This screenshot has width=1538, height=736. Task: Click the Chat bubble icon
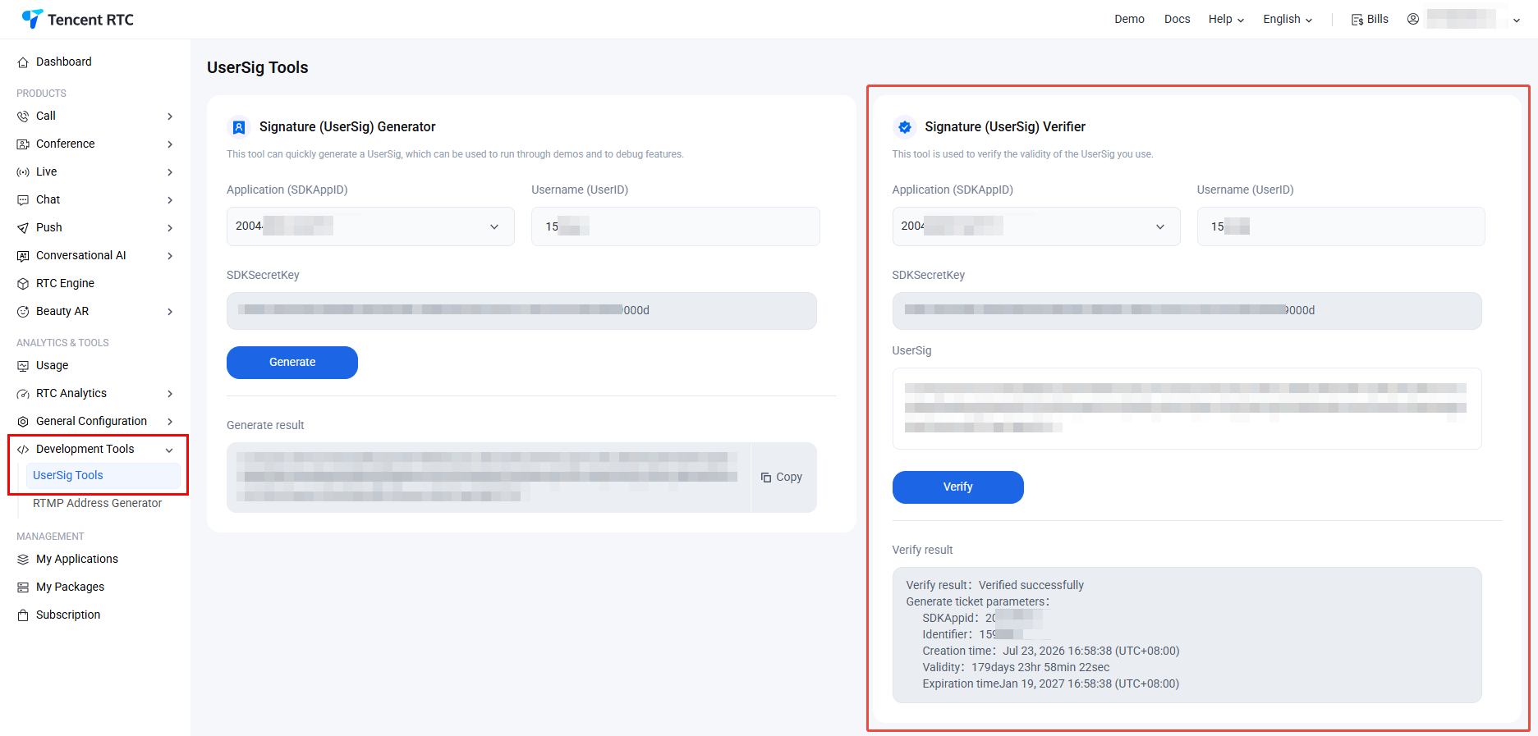click(23, 200)
